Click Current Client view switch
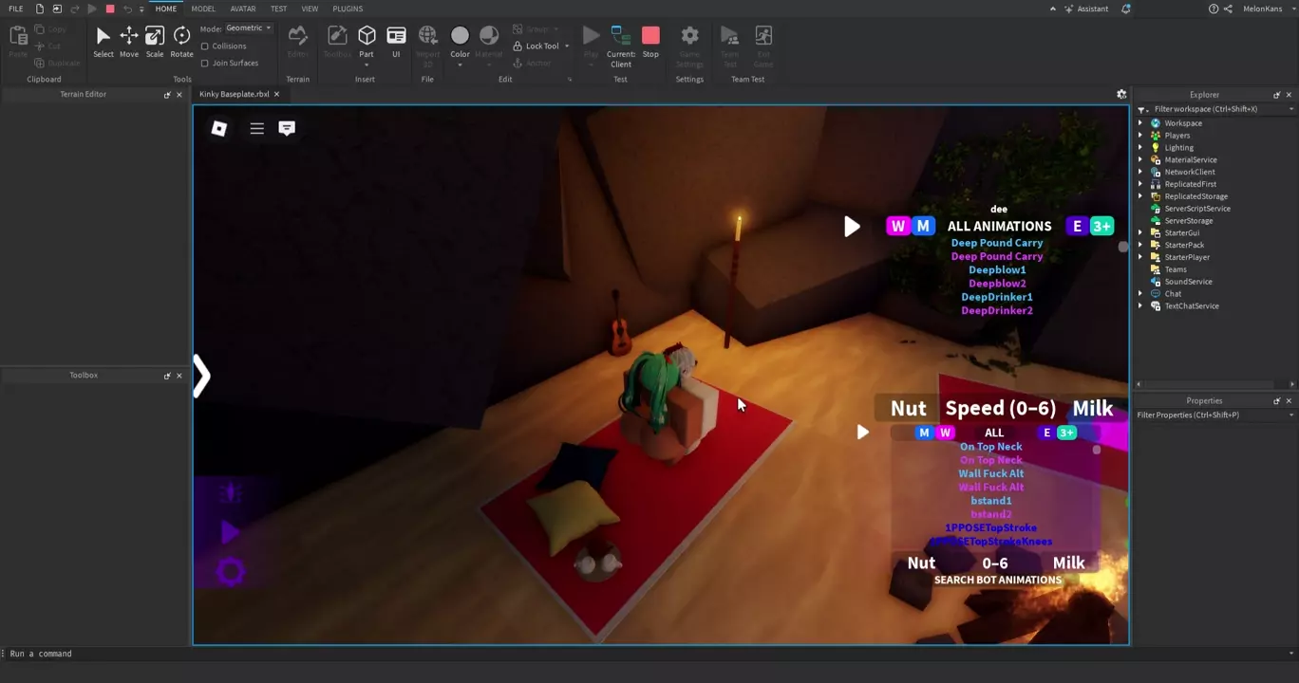The width and height of the screenshot is (1299, 683). pyautogui.click(x=621, y=46)
